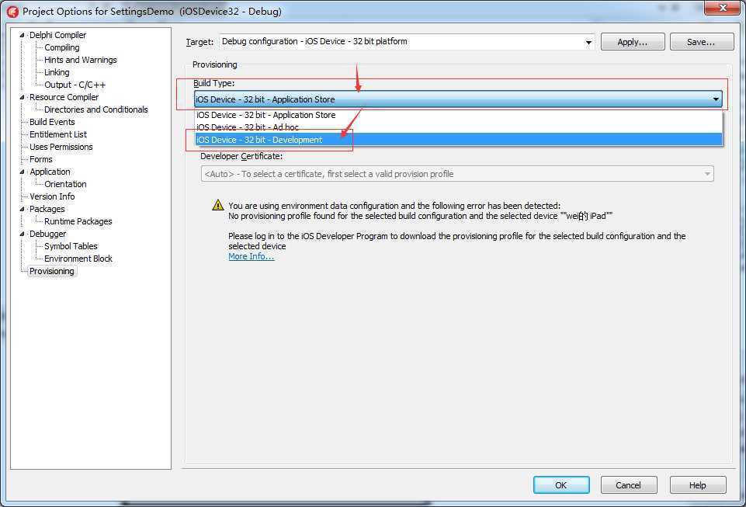Select Linking under Delphi Compiler
Image resolution: width=746 pixels, height=507 pixels.
(57, 72)
